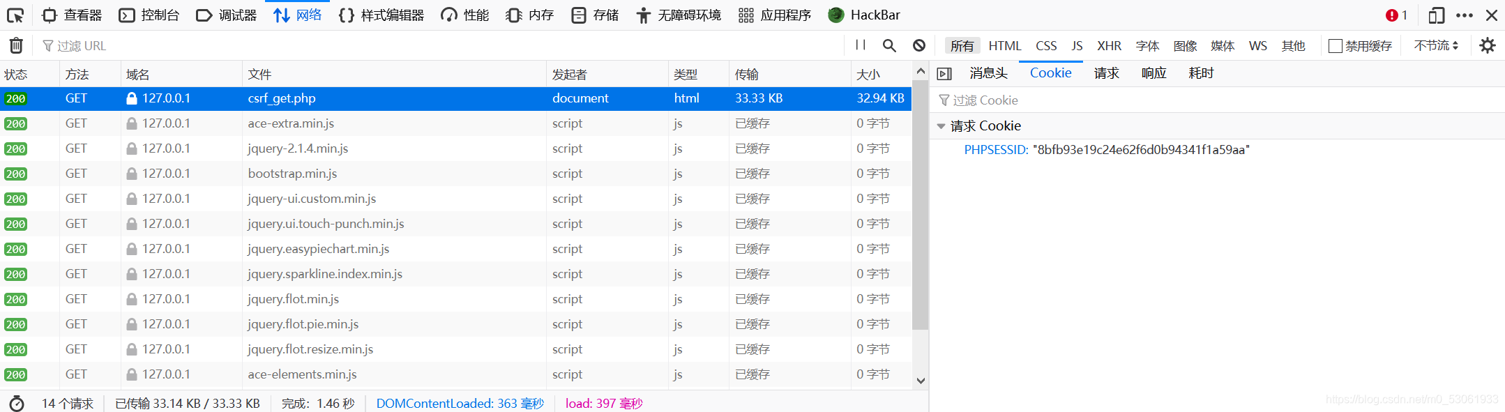
Task: Switch to the Console (控制台) panel
Action: tap(149, 15)
